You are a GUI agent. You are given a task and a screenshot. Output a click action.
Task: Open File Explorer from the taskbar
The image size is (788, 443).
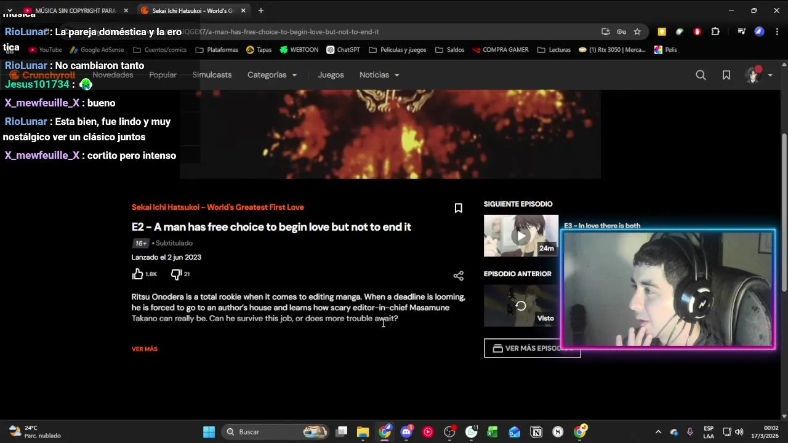[x=363, y=432]
